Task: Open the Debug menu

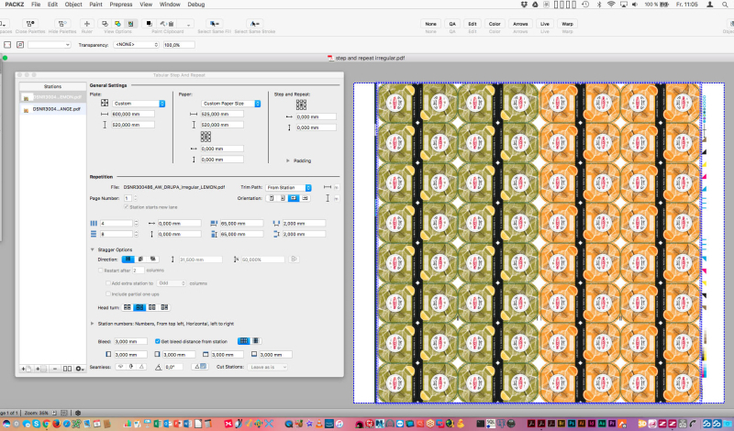Action: 195,5
